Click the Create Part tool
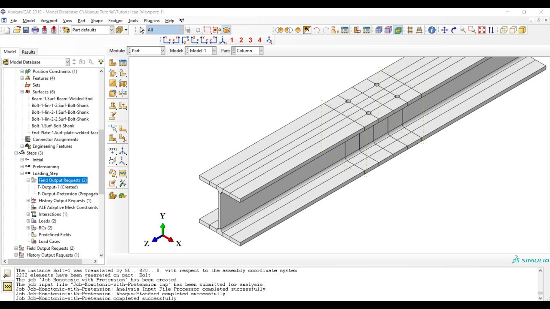 click(113, 63)
